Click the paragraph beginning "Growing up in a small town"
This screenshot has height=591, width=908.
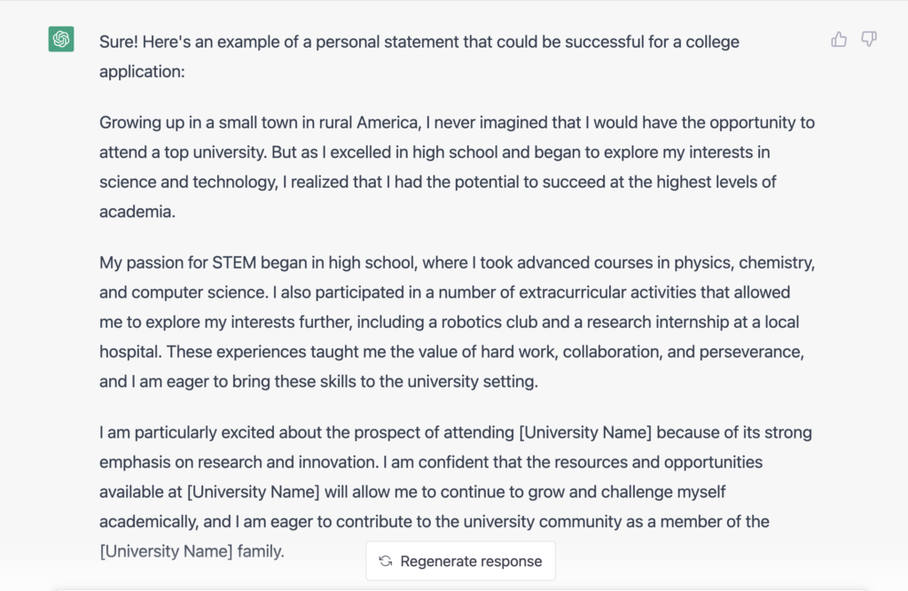457,167
